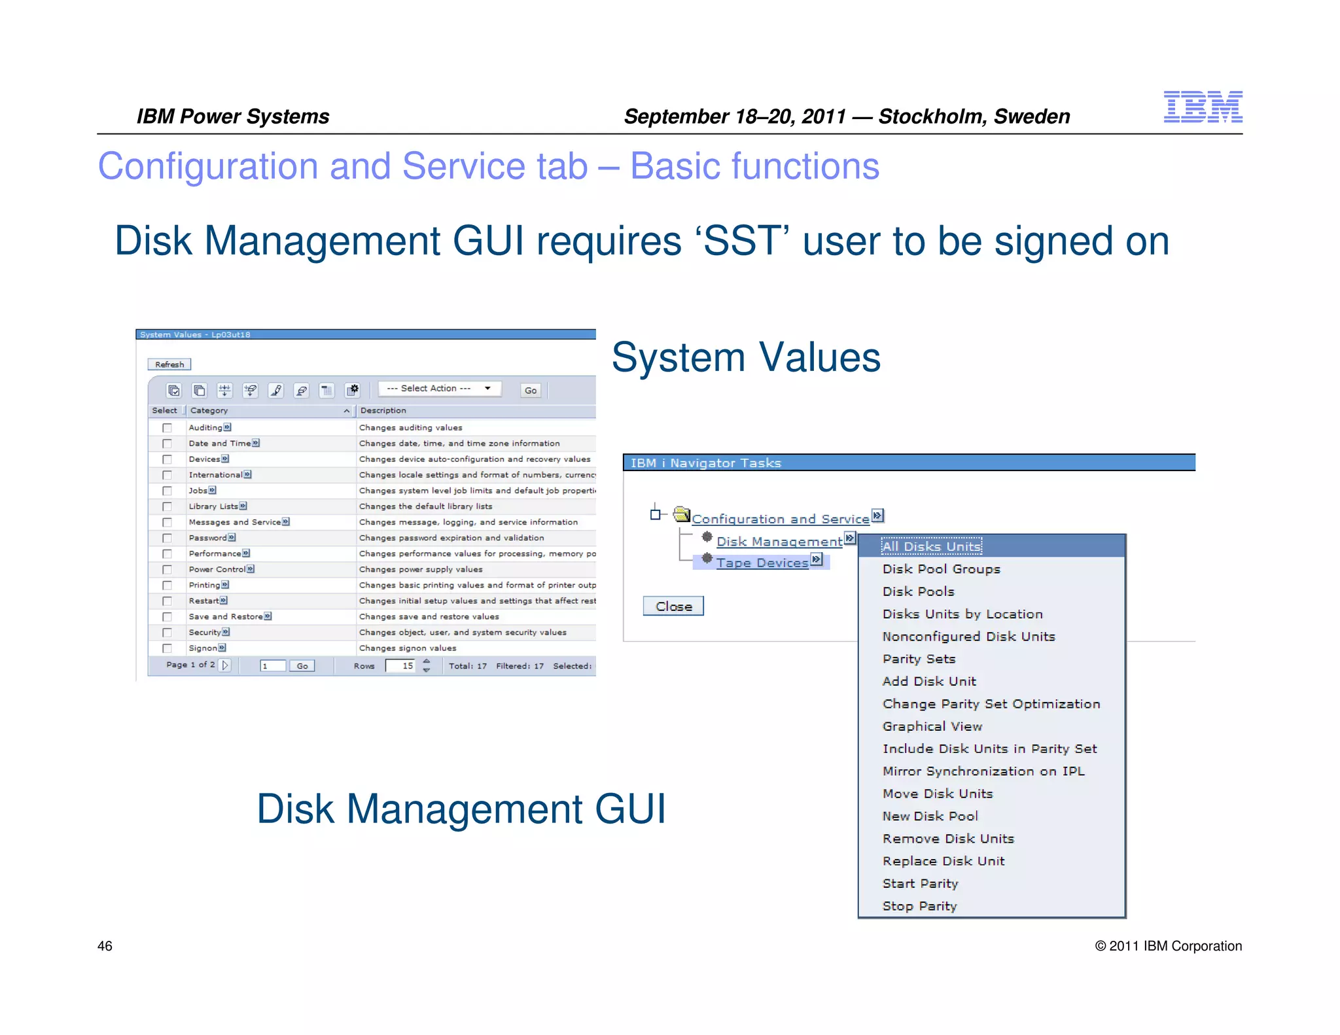Open context menu arrow beside Power Control

[251, 569]
